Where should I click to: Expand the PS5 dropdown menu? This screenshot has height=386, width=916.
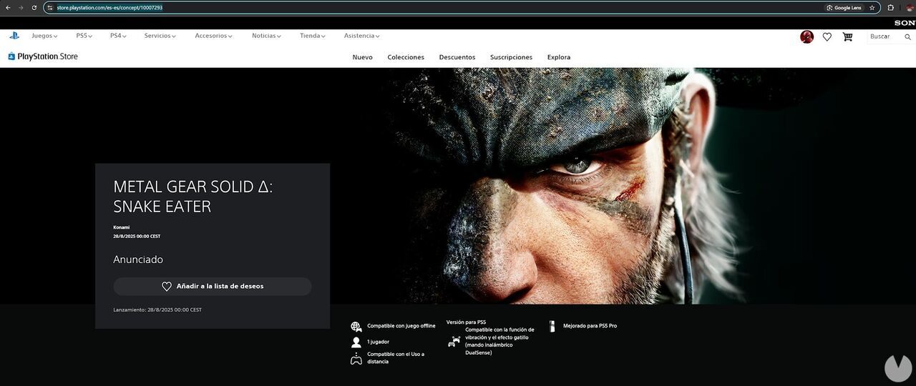(x=84, y=36)
